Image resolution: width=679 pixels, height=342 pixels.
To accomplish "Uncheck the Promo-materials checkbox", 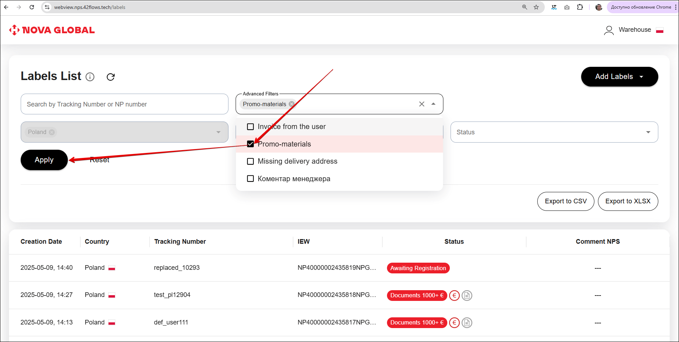I will pos(251,144).
